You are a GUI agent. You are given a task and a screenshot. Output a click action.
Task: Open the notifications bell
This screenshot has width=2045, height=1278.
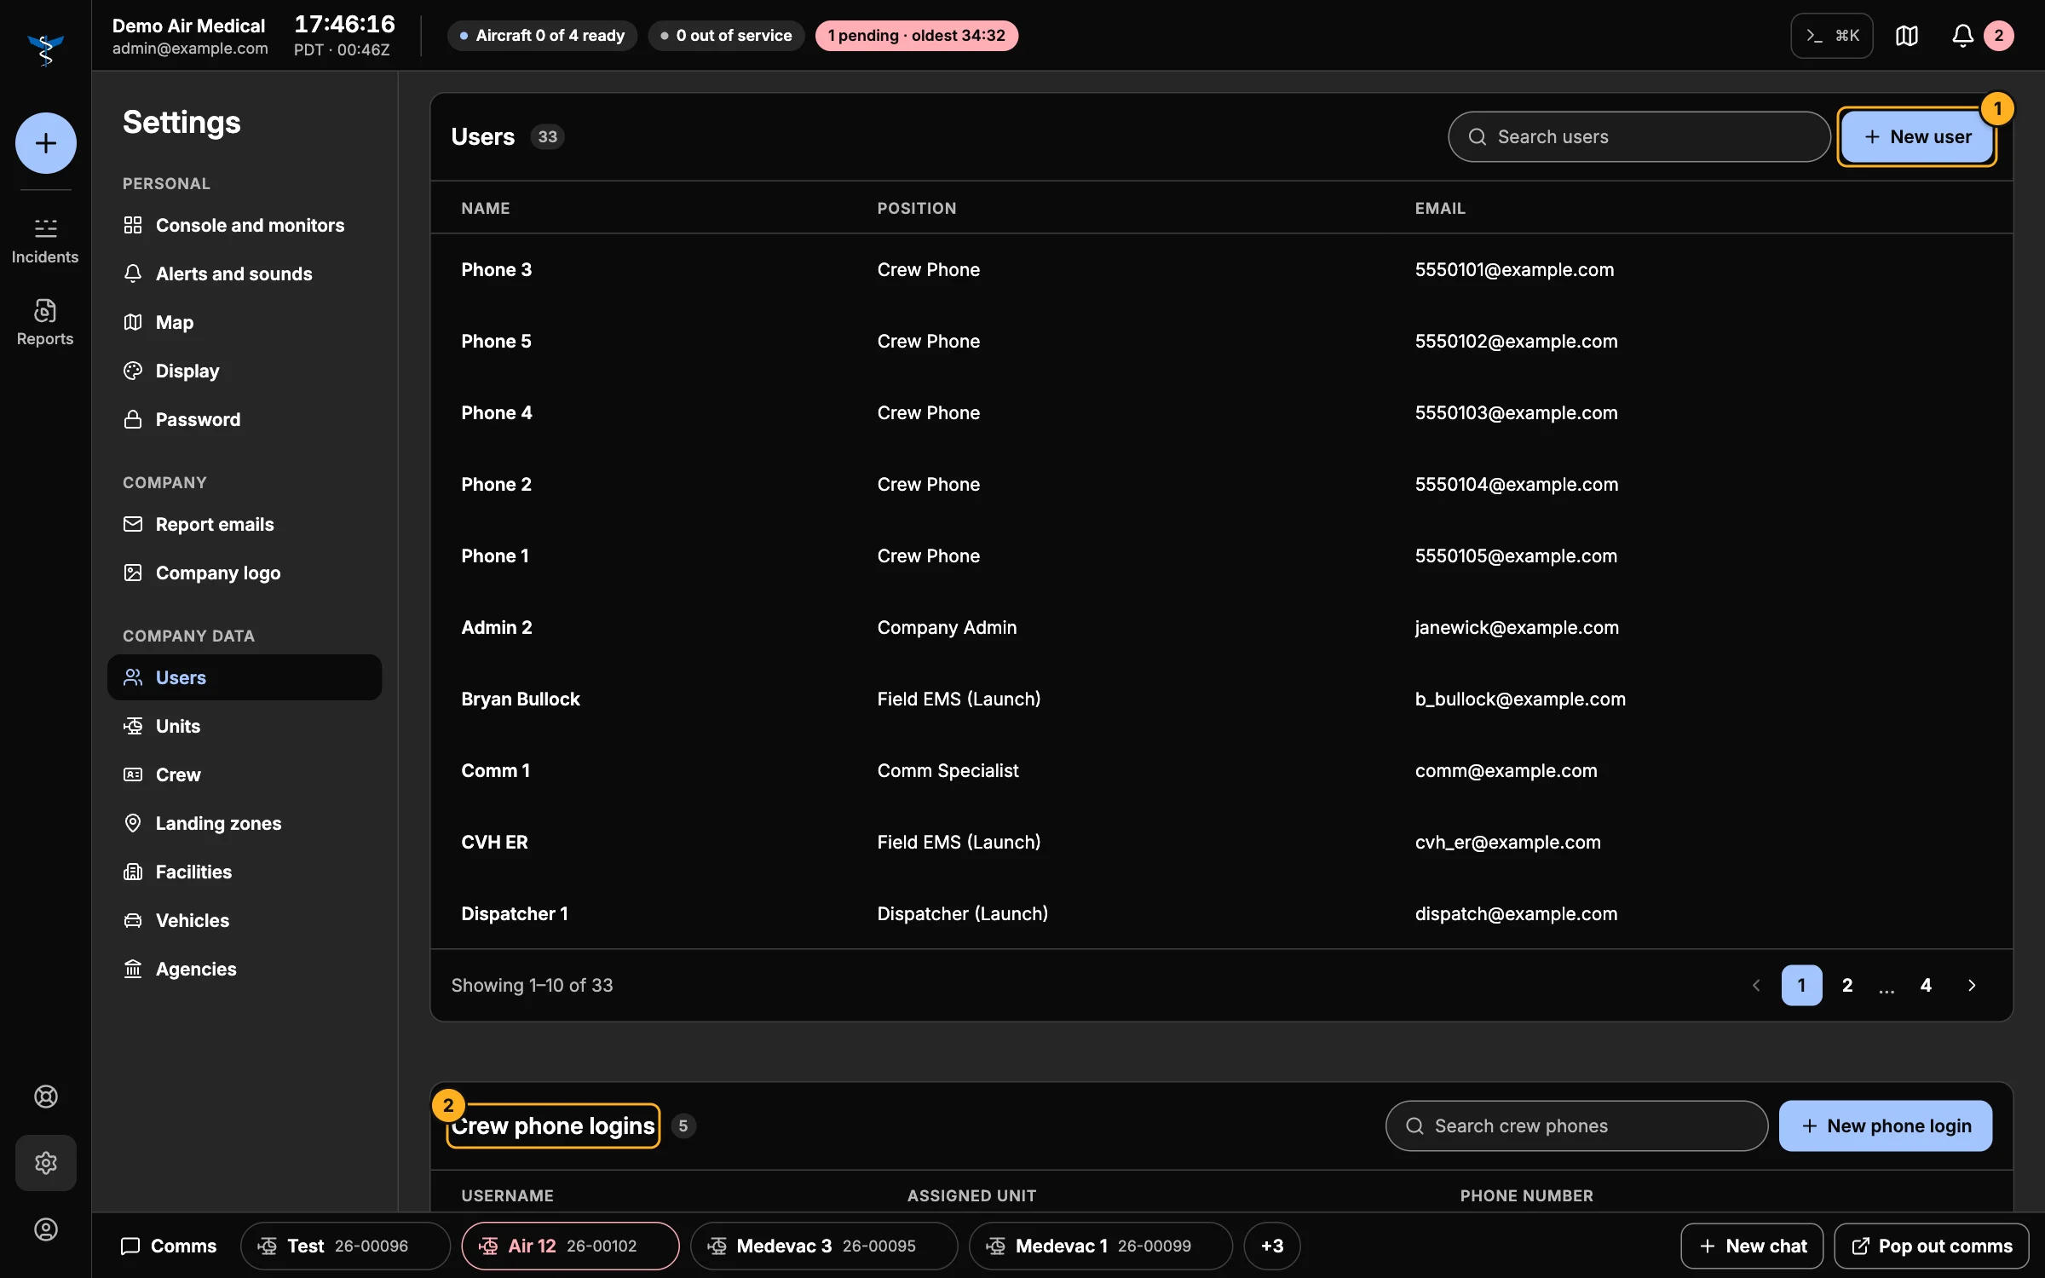coord(1963,36)
